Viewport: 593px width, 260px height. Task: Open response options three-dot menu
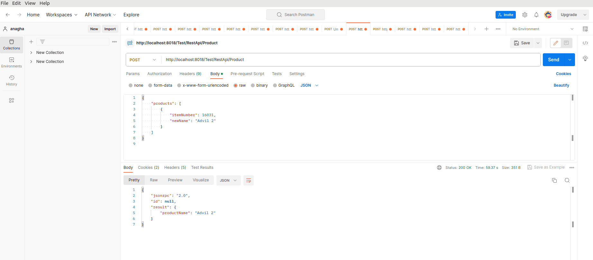point(572,168)
